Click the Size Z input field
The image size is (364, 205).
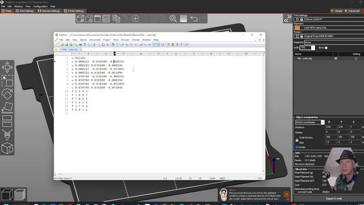coord(355,142)
